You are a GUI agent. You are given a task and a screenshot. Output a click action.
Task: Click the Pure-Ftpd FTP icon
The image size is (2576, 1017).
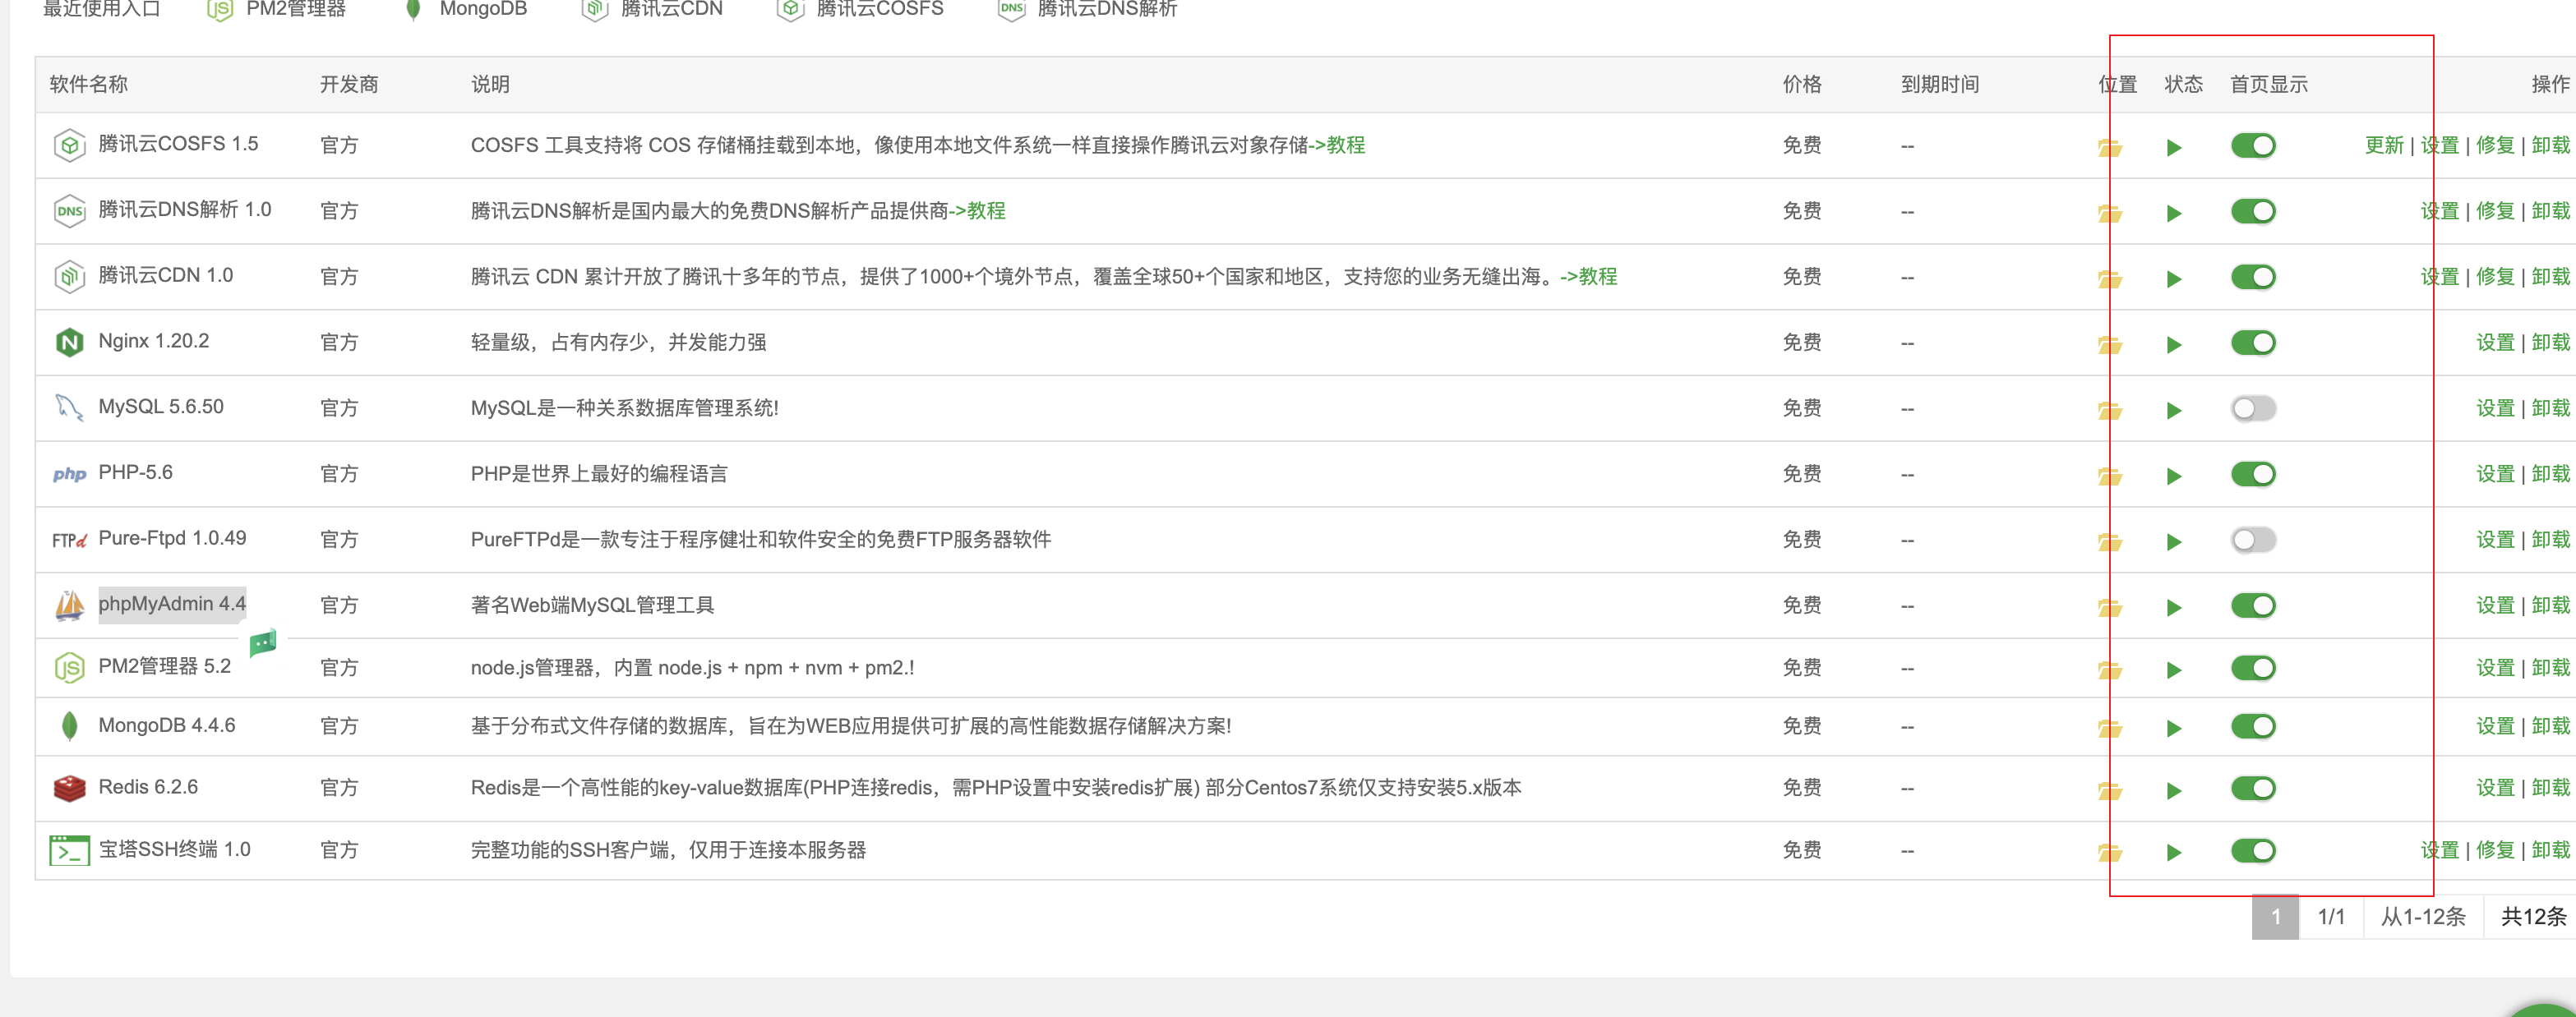click(x=69, y=541)
